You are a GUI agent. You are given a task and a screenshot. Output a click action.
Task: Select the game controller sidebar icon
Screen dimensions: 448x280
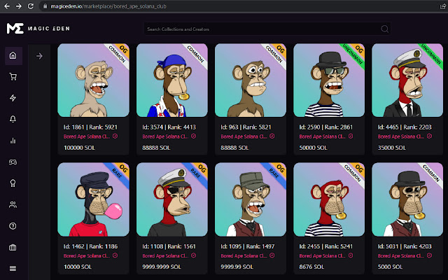pyautogui.click(x=13, y=162)
